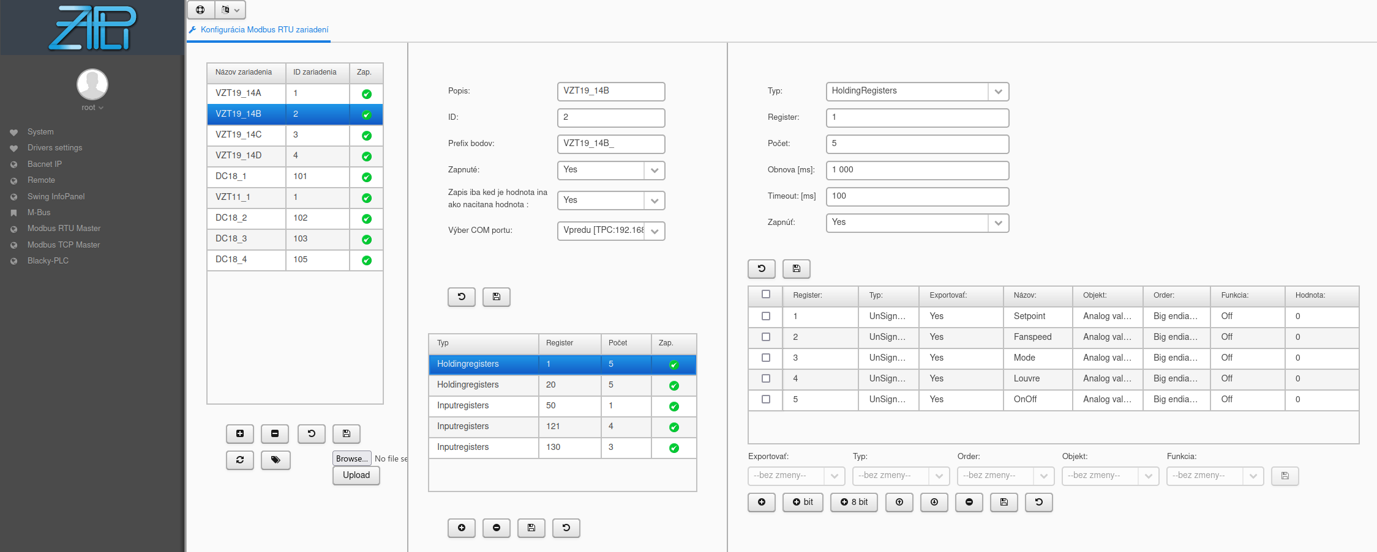Click the refresh sync icon below device list

click(240, 460)
